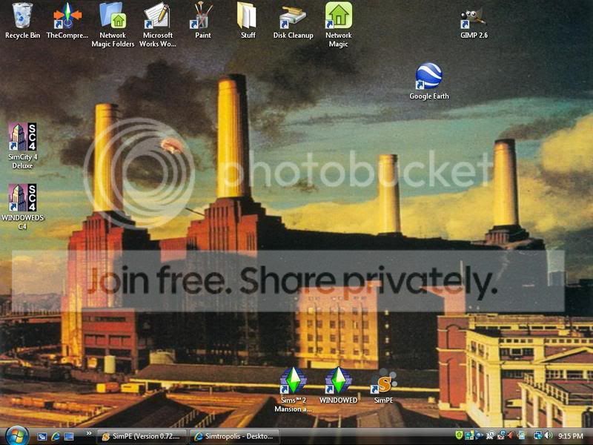The height and width of the screenshot is (445, 593).
Task: Launch Internet Explorer from Quick Launch
Action: click(x=55, y=436)
